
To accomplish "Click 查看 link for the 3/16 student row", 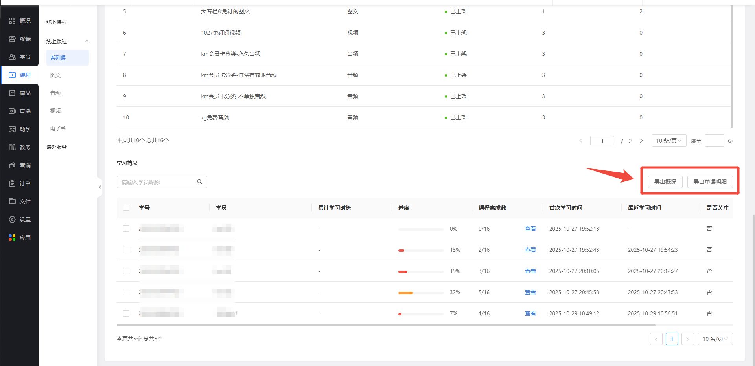I will click(x=530, y=271).
